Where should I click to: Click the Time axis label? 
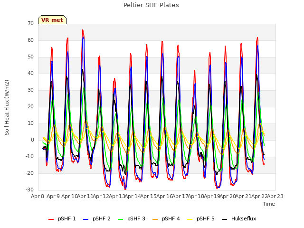click(269, 204)
